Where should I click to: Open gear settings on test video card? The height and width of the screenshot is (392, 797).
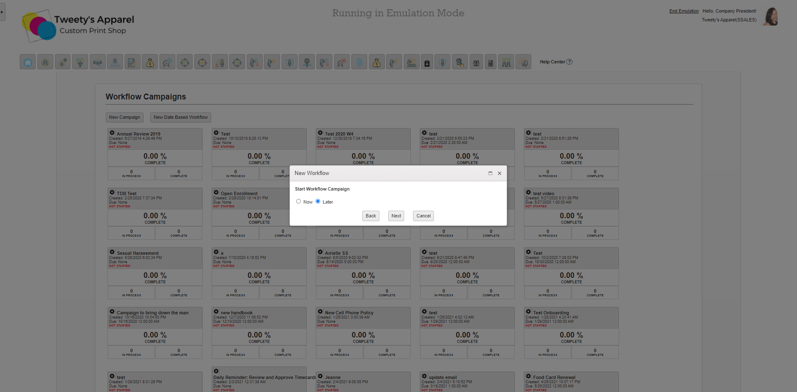528,192
